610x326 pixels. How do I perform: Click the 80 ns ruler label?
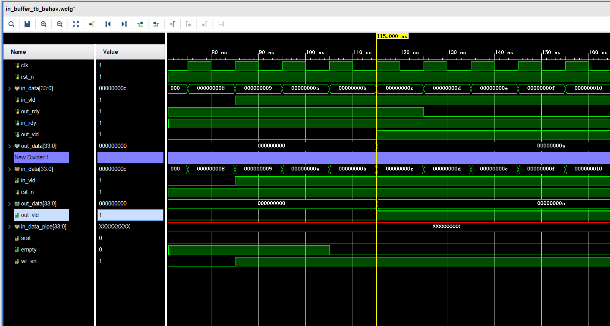click(x=219, y=52)
